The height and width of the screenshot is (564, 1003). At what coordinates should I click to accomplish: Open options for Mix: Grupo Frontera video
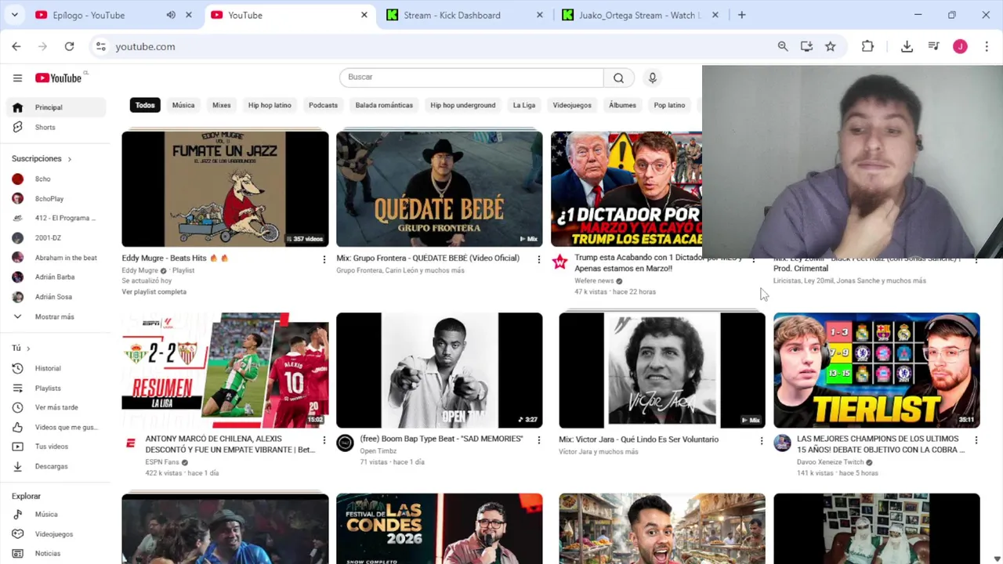coord(538,259)
